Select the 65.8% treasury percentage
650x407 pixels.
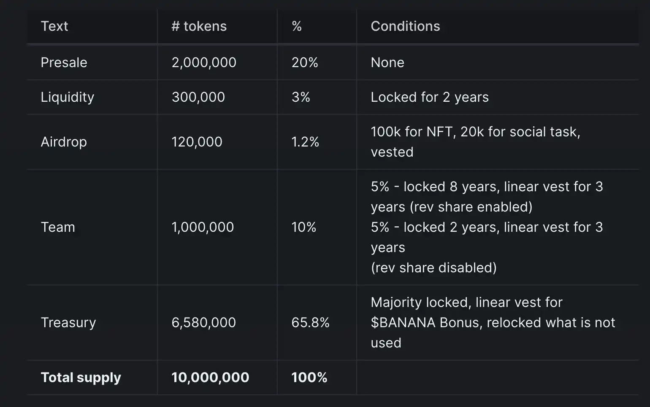(x=310, y=323)
